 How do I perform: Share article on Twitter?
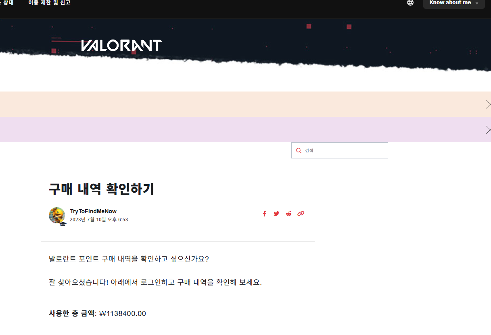[276, 214]
